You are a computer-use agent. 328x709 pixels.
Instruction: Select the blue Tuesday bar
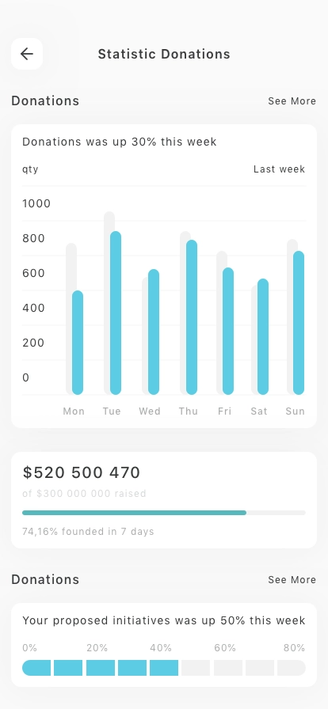[116, 313]
